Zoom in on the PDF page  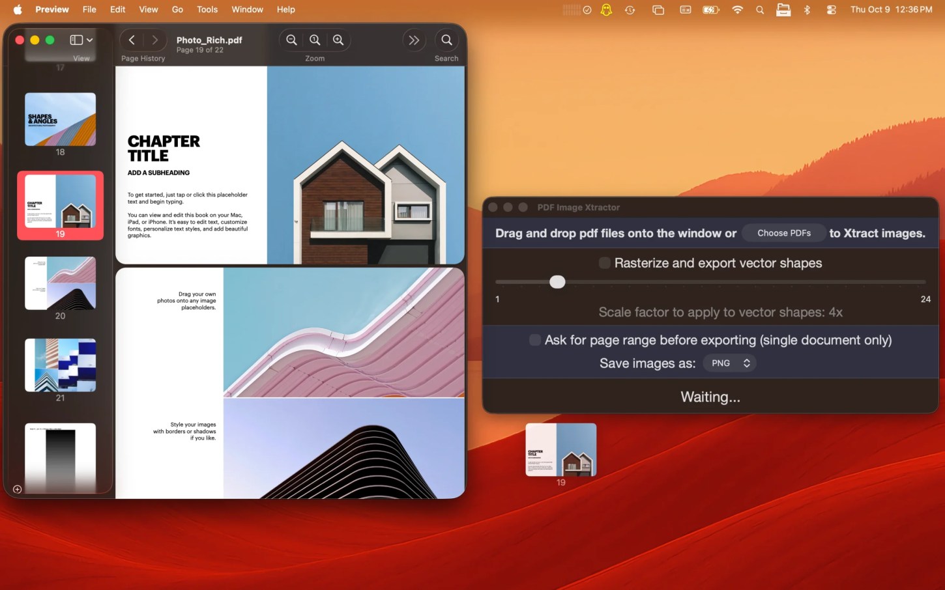coord(338,40)
